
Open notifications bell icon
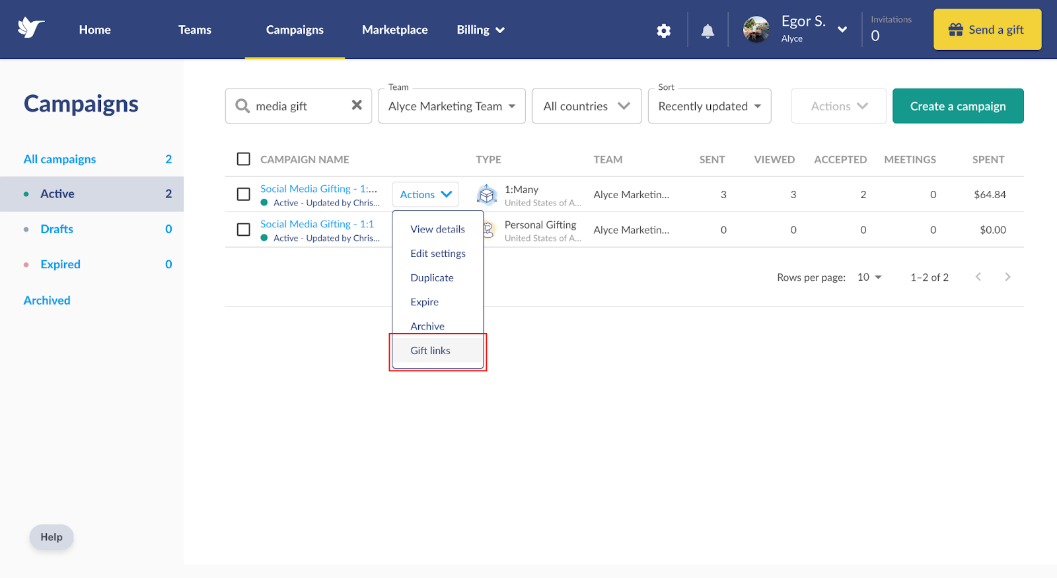(x=708, y=31)
